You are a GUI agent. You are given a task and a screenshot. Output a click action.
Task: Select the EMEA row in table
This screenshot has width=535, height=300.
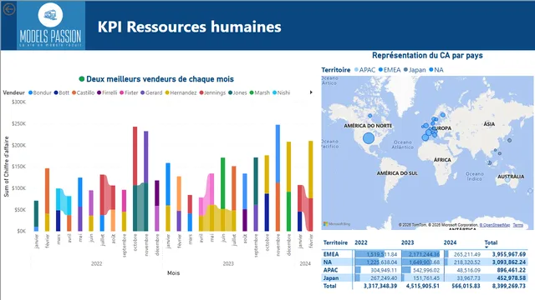(425, 254)
